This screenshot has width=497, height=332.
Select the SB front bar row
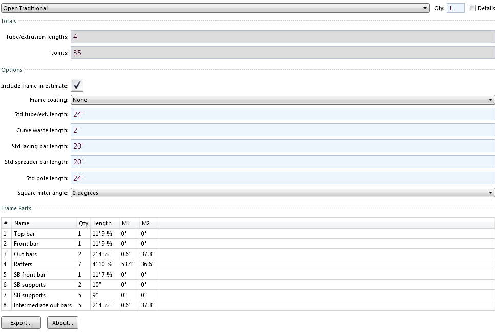[248, 274]
